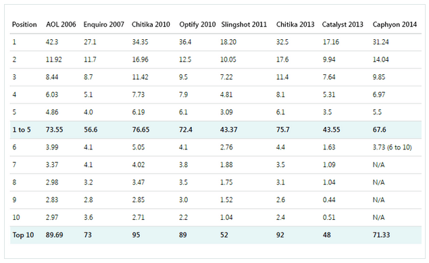This screenshot has height=263, width=429.
Task: Select the 'Top 10' summary row label
Action: point(23,235)
